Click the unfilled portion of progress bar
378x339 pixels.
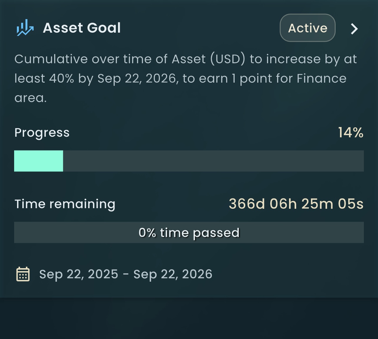pyautogui.click(x=213, y=161)
